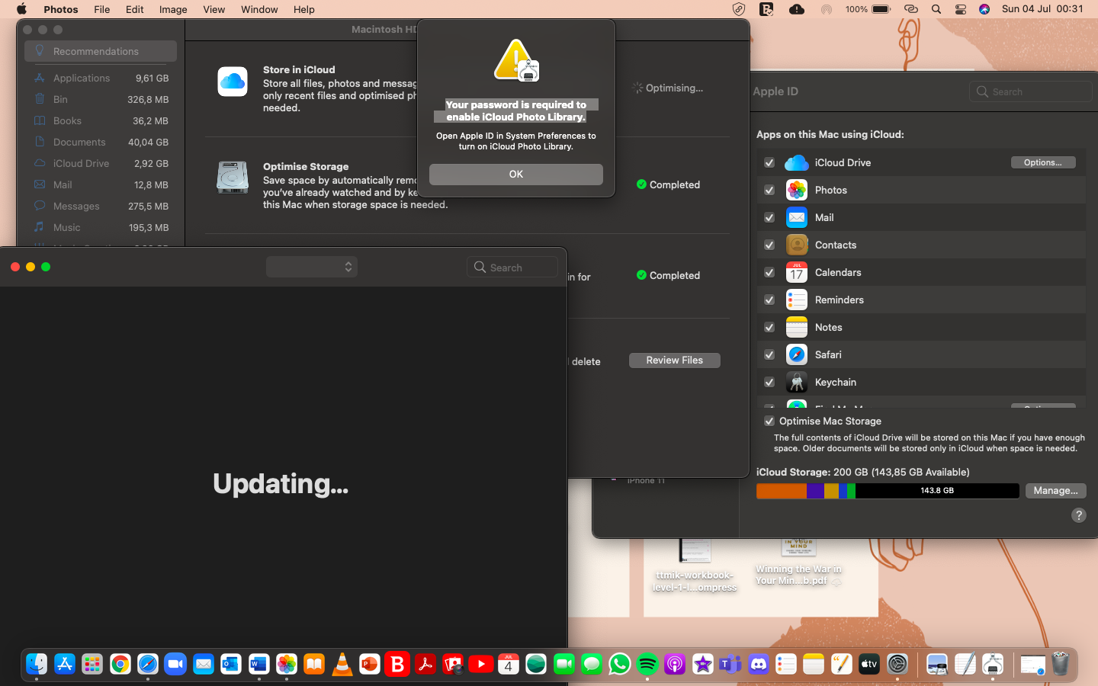This screenshot has width=1098, height=686.
Task: Open VLC media player in dock
Action: coord(342,665)
